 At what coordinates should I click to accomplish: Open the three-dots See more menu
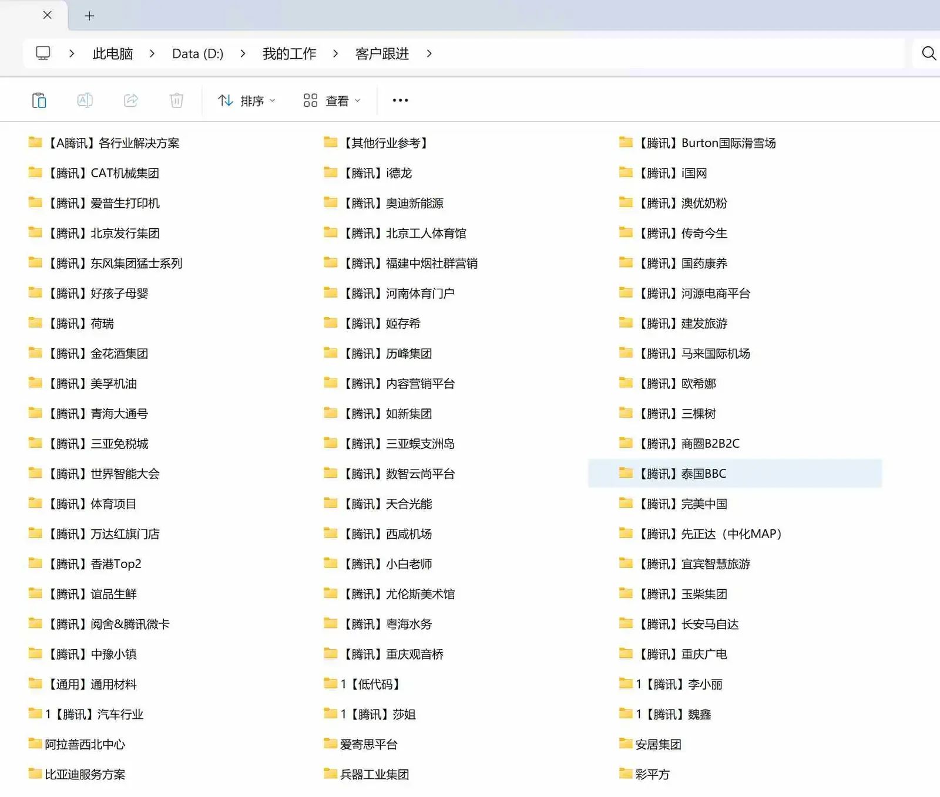[400, 100]
